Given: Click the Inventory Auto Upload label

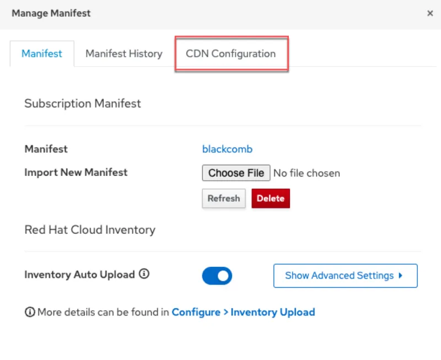Looking at the screenshot, I should 79,274.
